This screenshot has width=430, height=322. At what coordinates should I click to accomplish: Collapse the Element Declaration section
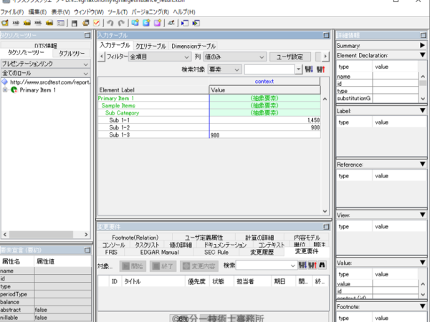click(x=422, y=55)
